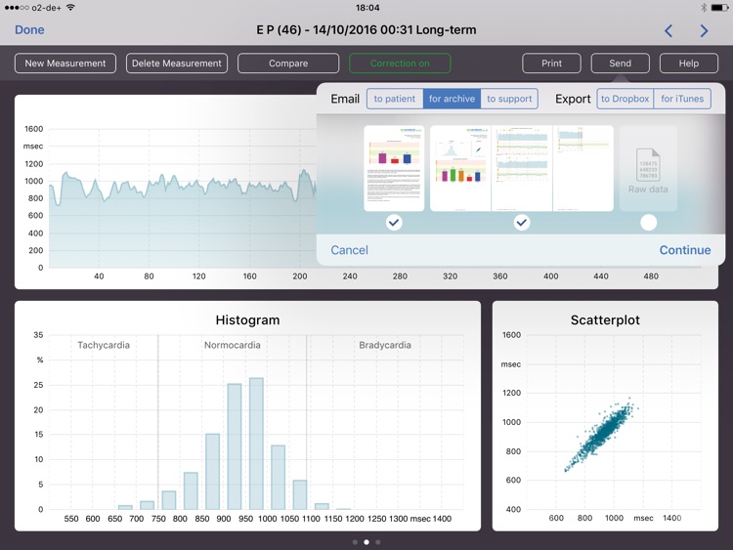Tap the Normocardia label in histogram
The width and height of the screenshot is (733, 550).
[x=233, y=345]
